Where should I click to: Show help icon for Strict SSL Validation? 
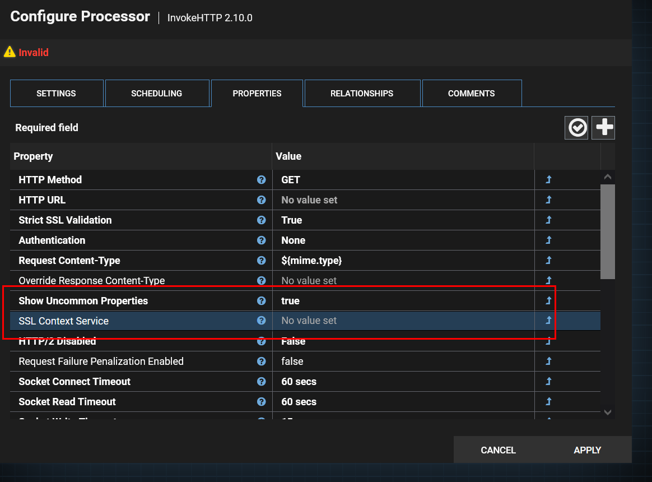[x=261, y=220]
